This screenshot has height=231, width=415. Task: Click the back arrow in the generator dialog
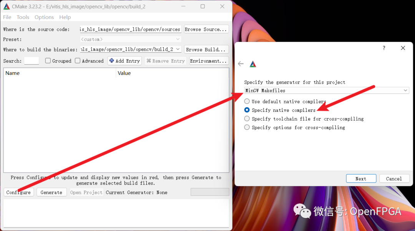coord(241,64)
